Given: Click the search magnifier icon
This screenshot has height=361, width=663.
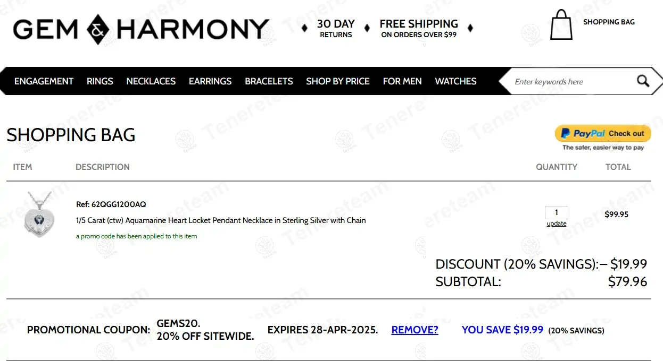Looking at the screenshot, I should (x=643, y=81).
